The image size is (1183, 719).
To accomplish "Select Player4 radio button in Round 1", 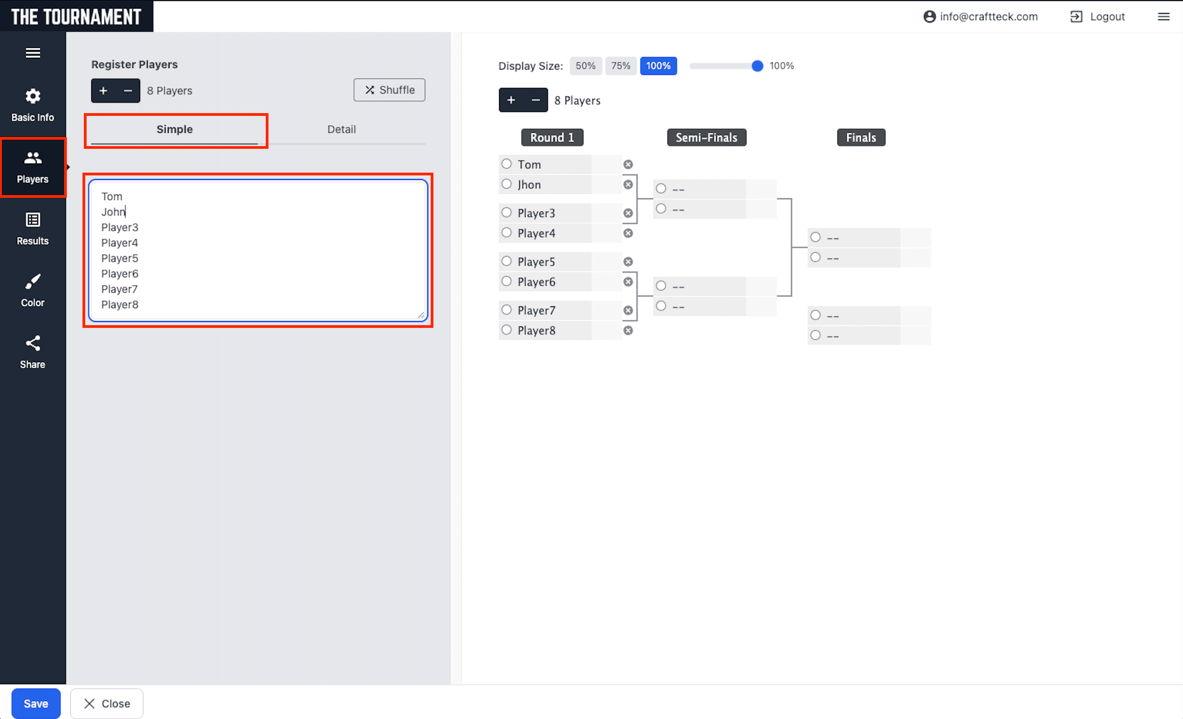I will 507,233.
